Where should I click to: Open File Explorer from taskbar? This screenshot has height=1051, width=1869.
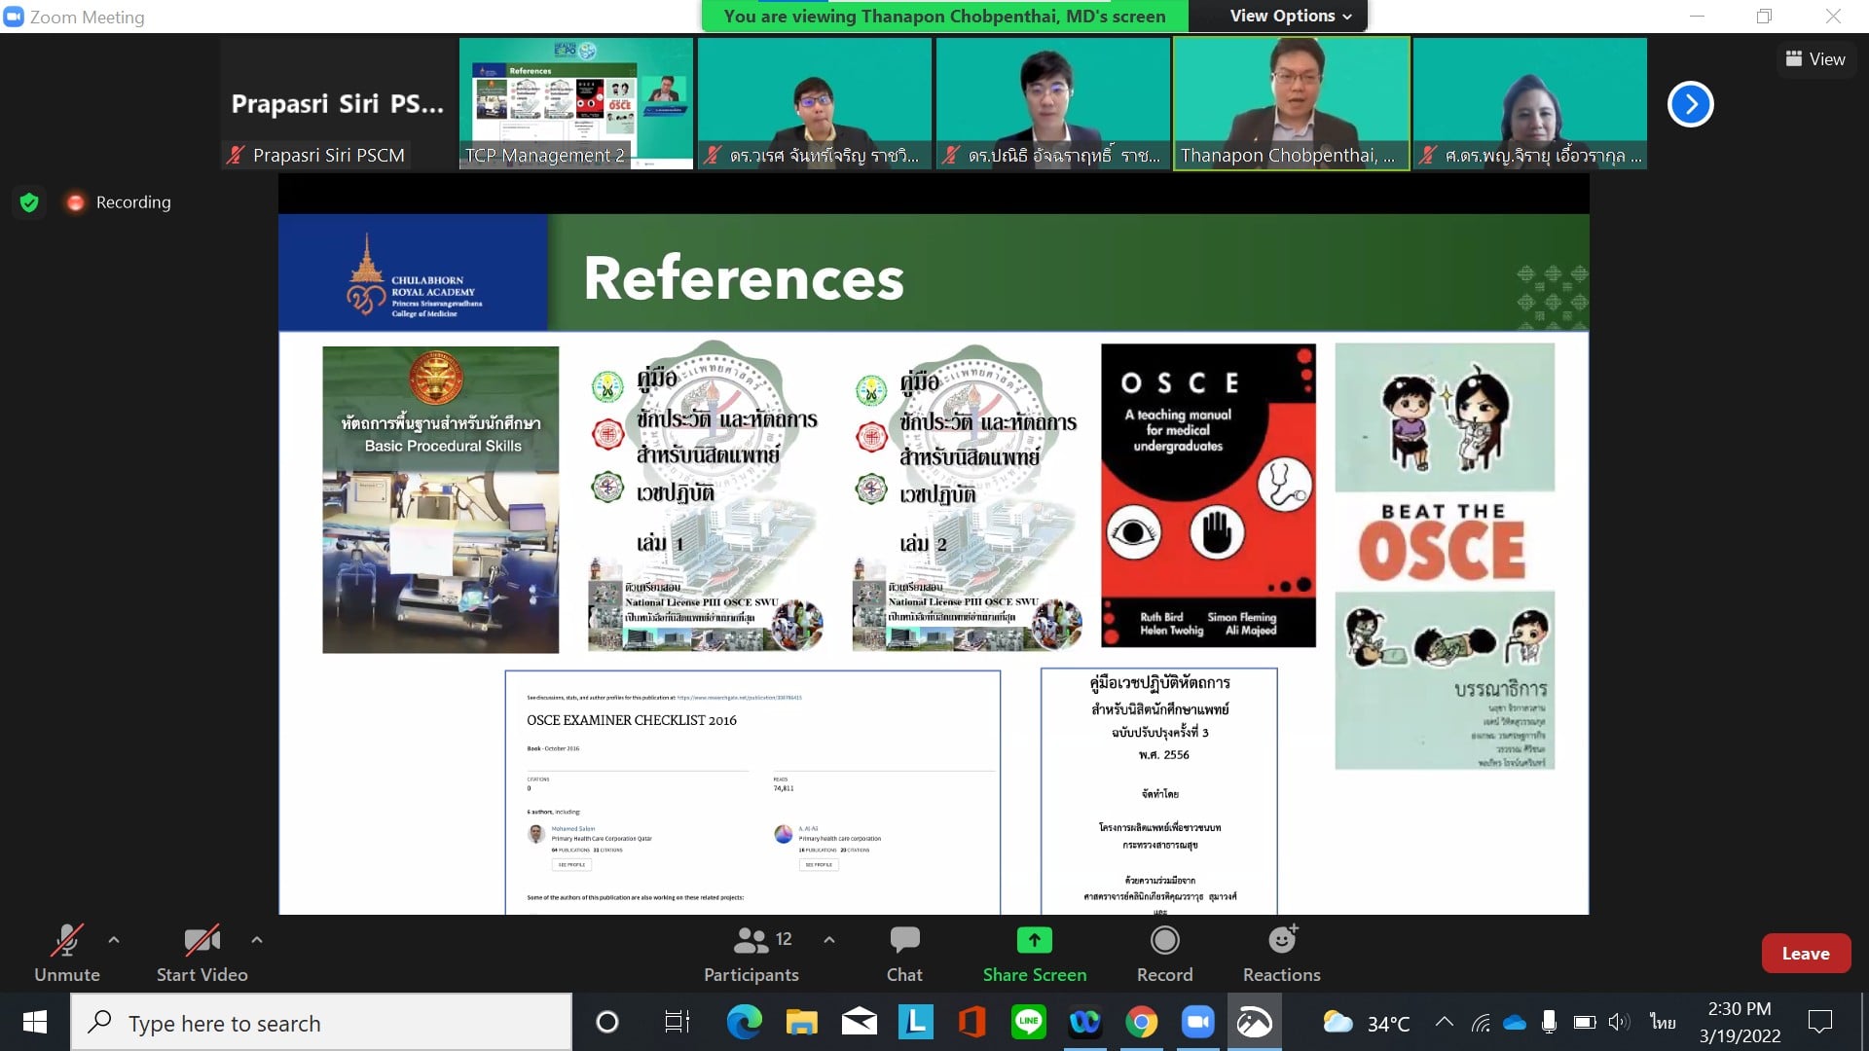pos(802,1022)
